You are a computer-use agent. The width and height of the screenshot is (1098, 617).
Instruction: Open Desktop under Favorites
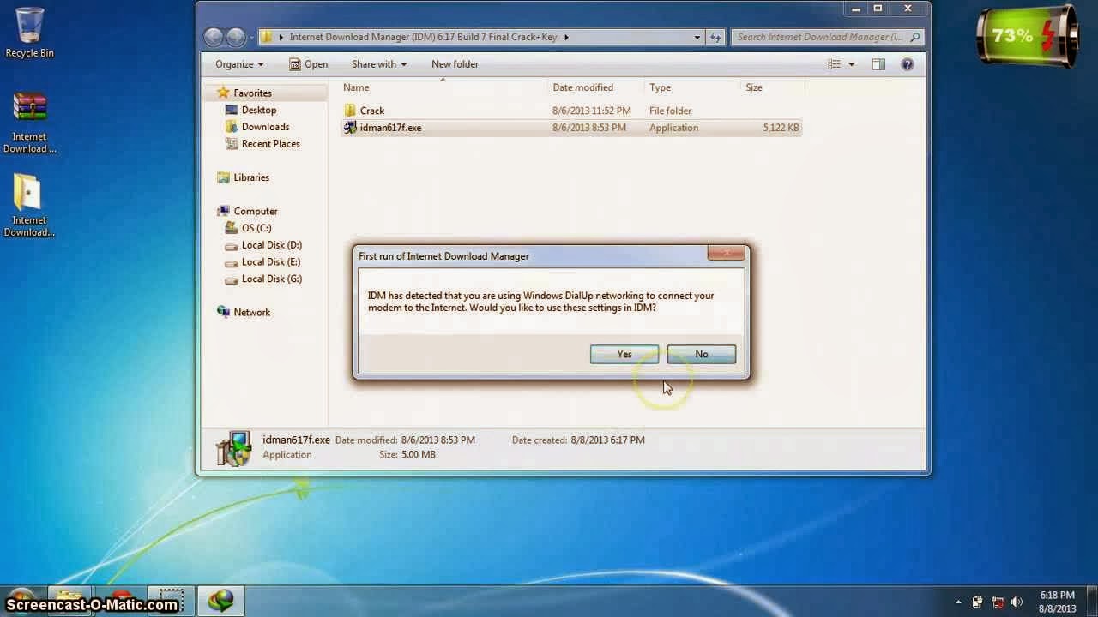tap(258, 110)
